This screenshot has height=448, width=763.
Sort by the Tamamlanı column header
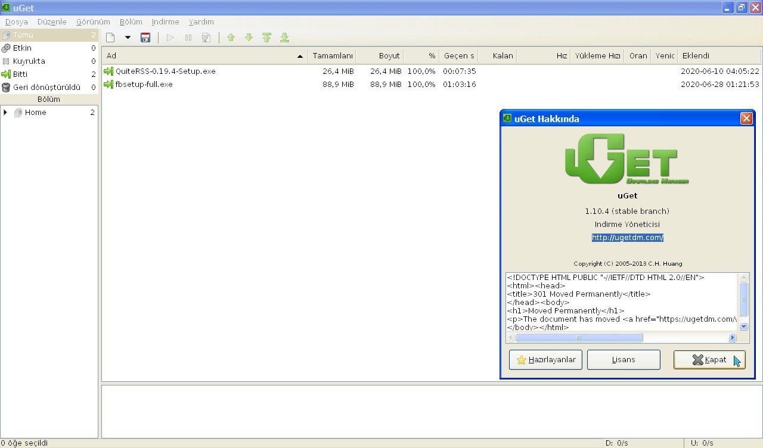tap(332, 56)
